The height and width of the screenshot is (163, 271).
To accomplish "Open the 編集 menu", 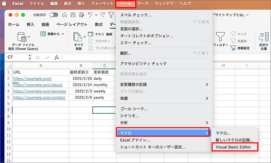I will tap(54, 4).
